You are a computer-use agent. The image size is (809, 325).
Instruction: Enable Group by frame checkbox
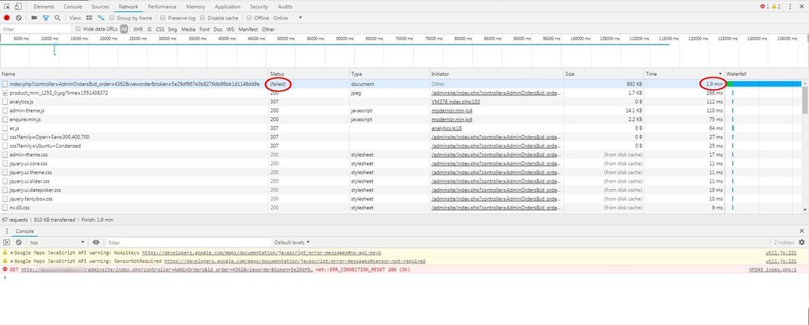[x=112, y=18]
